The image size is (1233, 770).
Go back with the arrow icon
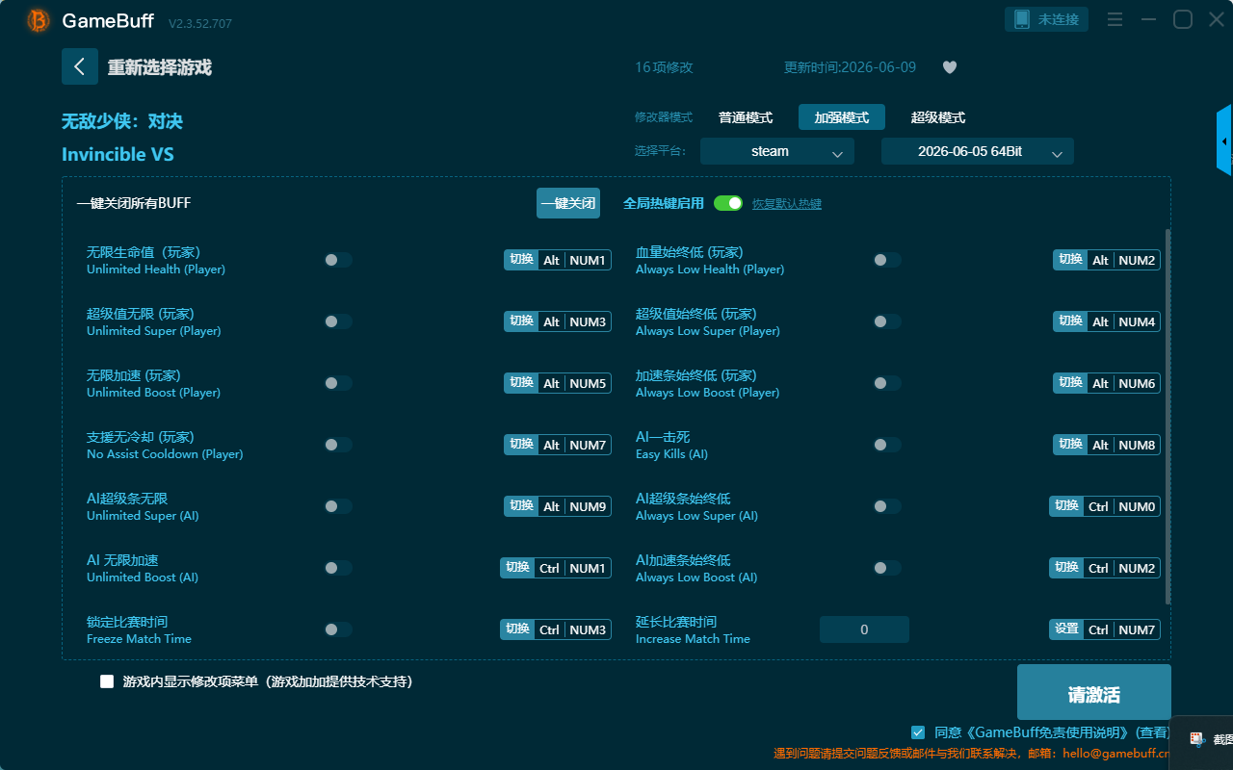(x=80, y=66)
